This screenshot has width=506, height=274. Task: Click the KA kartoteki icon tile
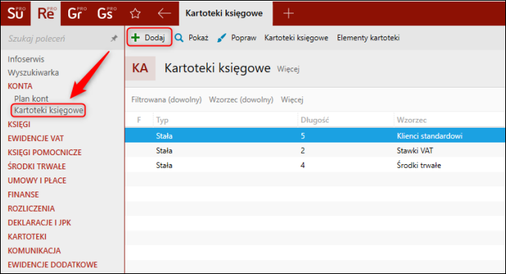140,68
